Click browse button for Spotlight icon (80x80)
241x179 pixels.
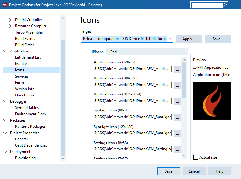coord(177,117)
